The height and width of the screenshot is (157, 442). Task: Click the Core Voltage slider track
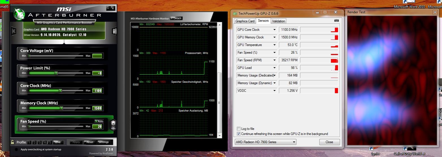pyautogui.click(x=56, y=56)
